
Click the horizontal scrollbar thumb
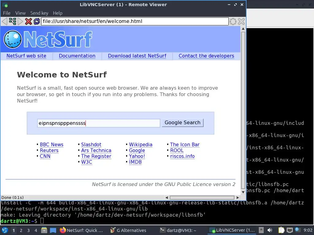click(x=202, y=198)
